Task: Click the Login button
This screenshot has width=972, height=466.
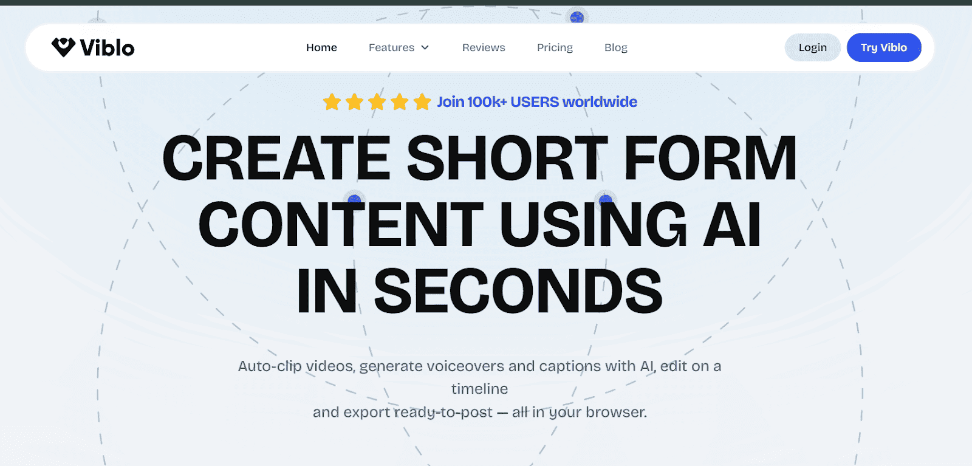Action: click(x=813, y=47)
